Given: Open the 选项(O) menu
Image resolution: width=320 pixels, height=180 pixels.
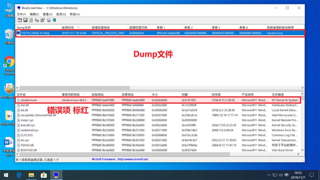Looking at the screenshot, I should point(61,14).
